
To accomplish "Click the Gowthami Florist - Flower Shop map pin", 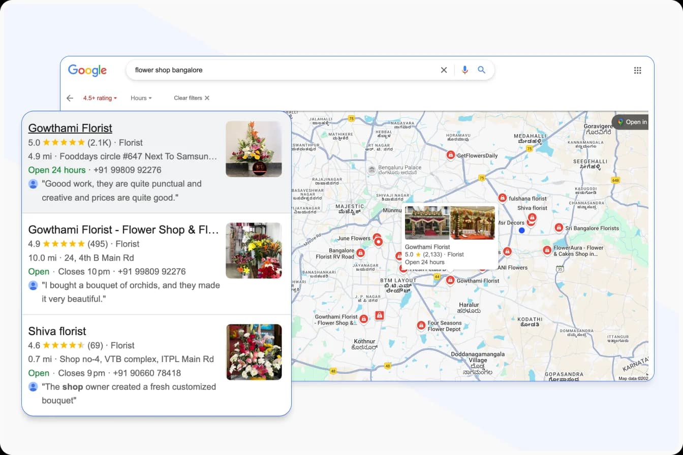I will point(363,318).
